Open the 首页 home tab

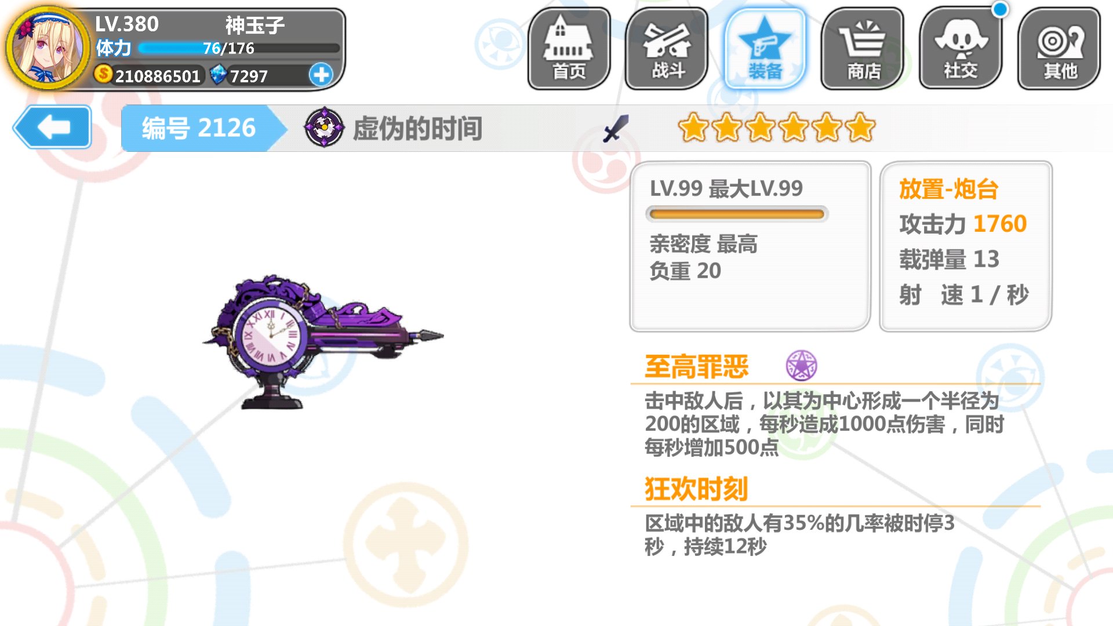click(x=569, y=49)
